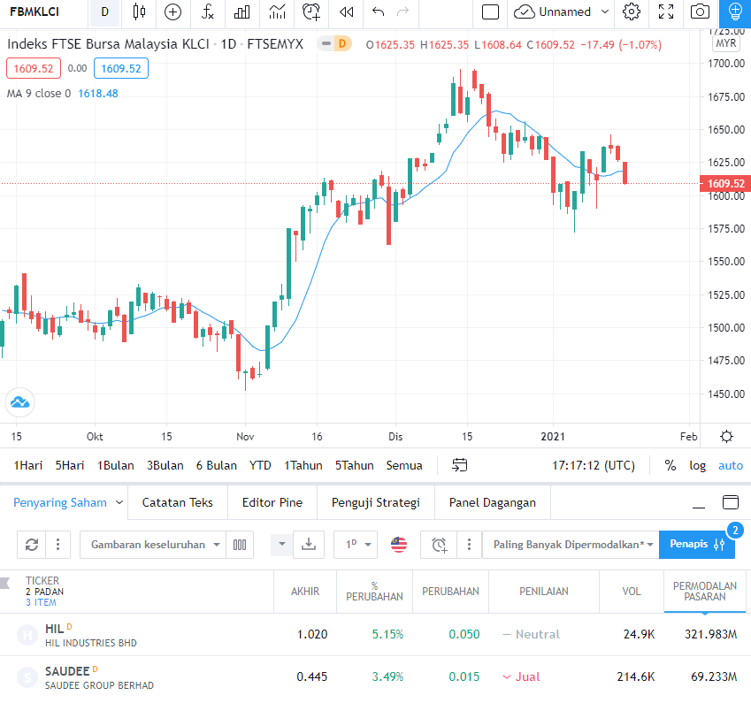Click the Penapis filter button
The height and width of the screenshot is (703, 751).
[696, 544]
